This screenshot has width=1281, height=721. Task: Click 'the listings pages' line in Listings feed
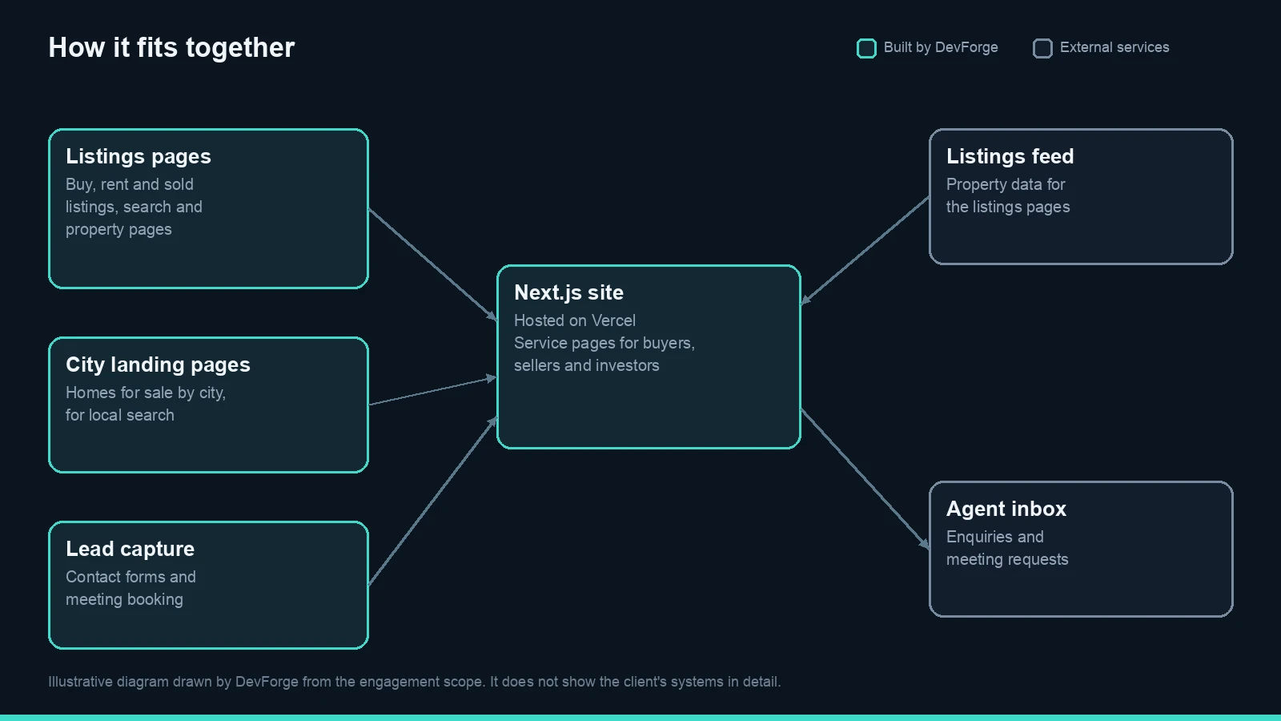tap(1008, 207)
